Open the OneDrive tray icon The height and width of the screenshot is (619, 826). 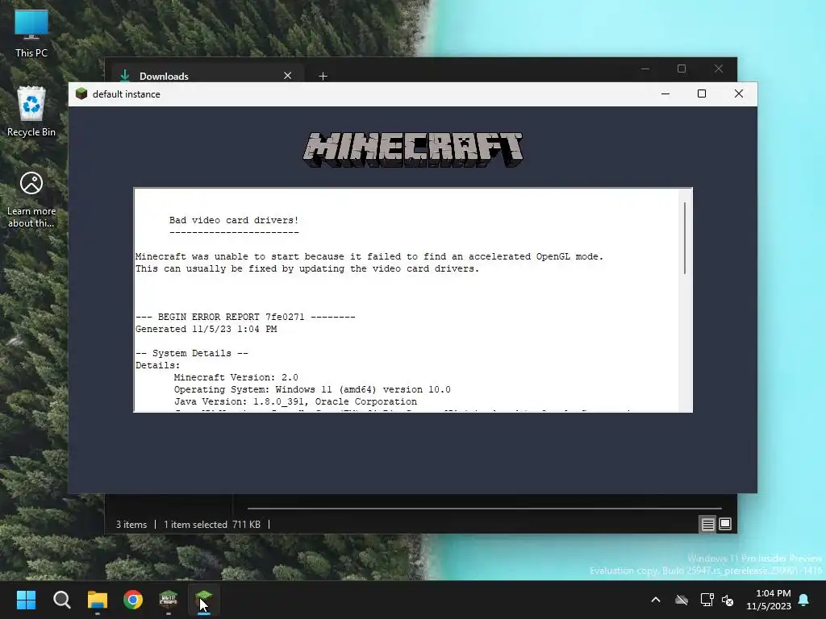[x=682, y=600]
